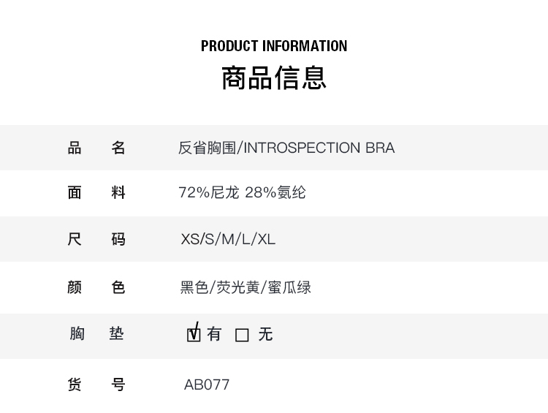Click the 颜色 row label

click(x=96, y=287)
